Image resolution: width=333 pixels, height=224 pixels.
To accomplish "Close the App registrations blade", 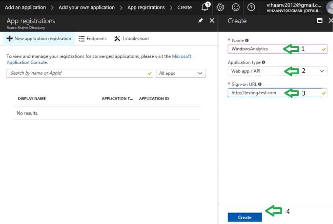I will (x=212, y=20).
